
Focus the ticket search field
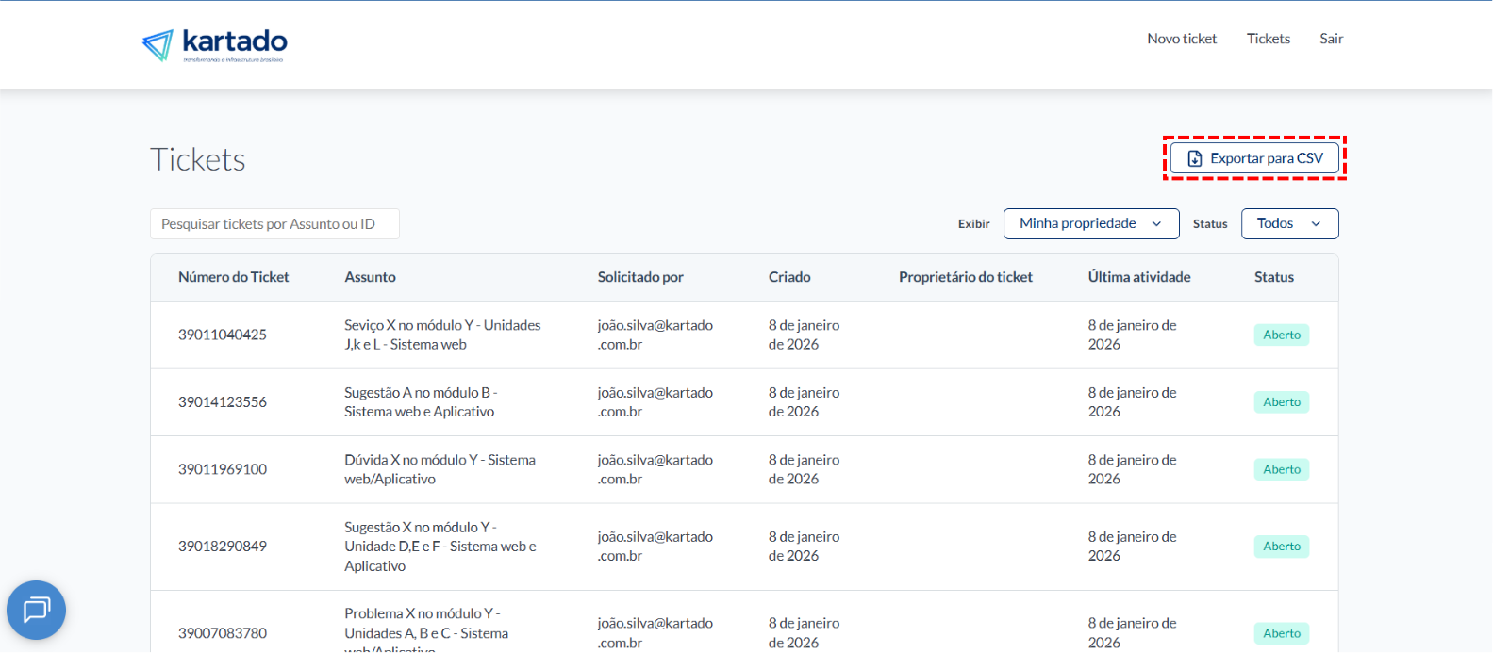274,224
